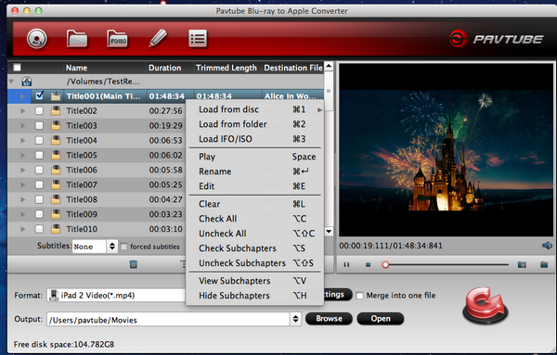Choose Load from disc in context menu
The width and height of the screenshot is (557, 355).
[x=254, y=109]
